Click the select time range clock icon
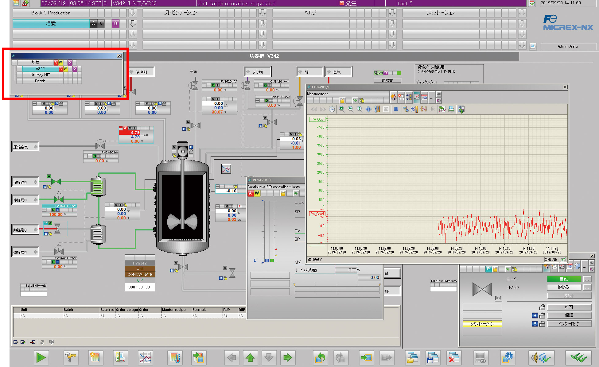Screen dimensions: 599x367 click(x=332, y=109)
